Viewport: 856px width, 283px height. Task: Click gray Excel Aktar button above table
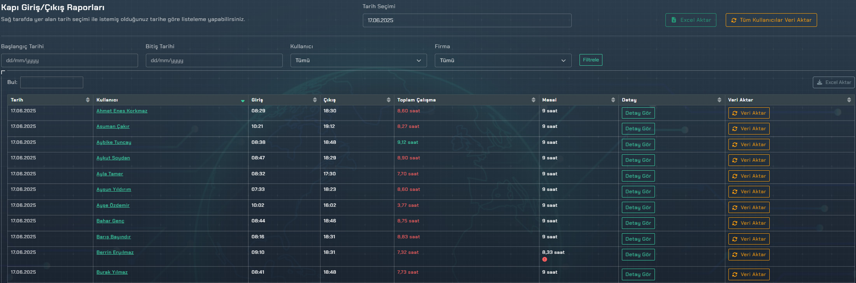click(833, 82)
